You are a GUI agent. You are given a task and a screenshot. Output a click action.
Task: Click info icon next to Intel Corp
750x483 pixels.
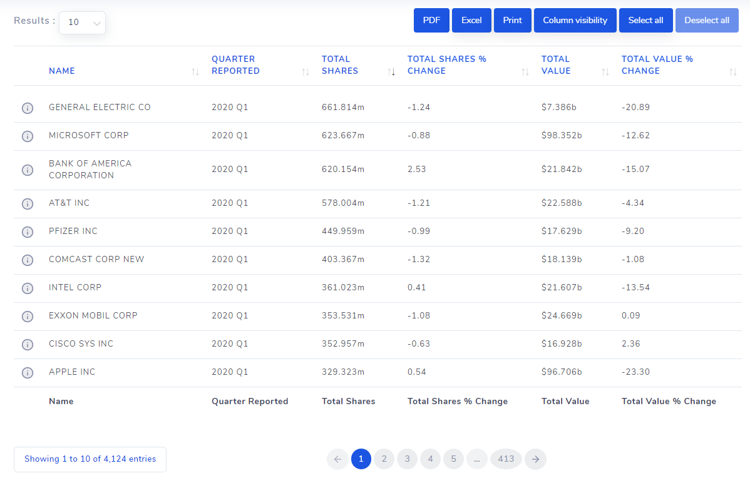[28, 288]
